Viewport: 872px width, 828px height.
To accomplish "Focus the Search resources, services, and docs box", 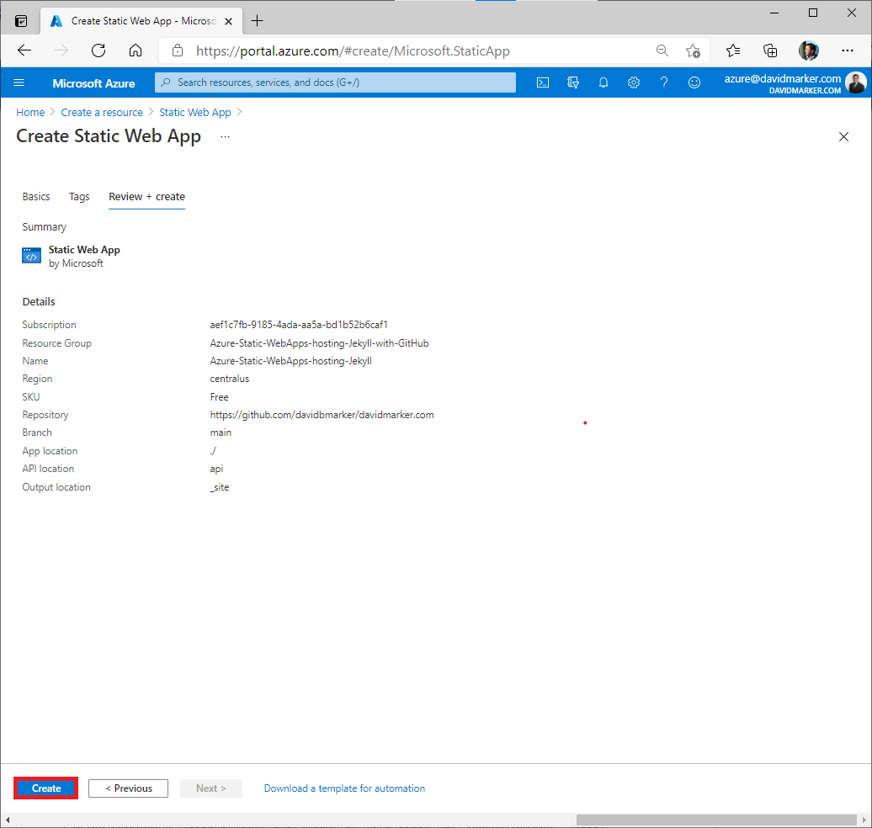I will point(335,82).
